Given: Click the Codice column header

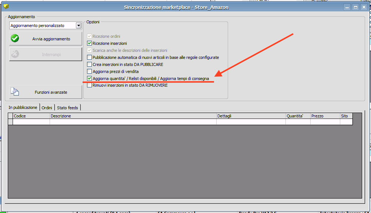Looking at the screenshot, I should click(31, 116).
